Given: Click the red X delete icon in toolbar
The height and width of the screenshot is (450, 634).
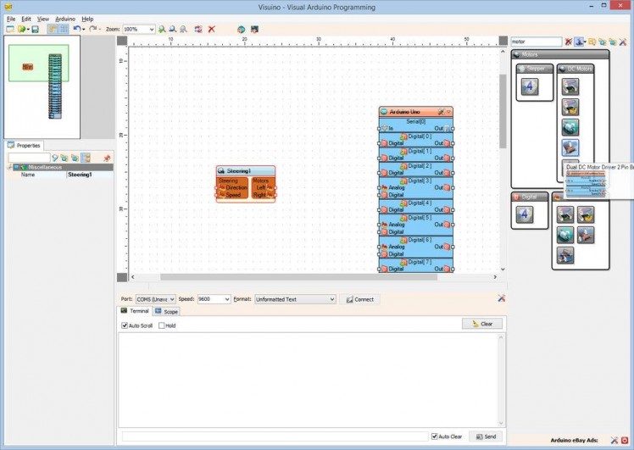Looking at the screenshot, I should point(211,29).
